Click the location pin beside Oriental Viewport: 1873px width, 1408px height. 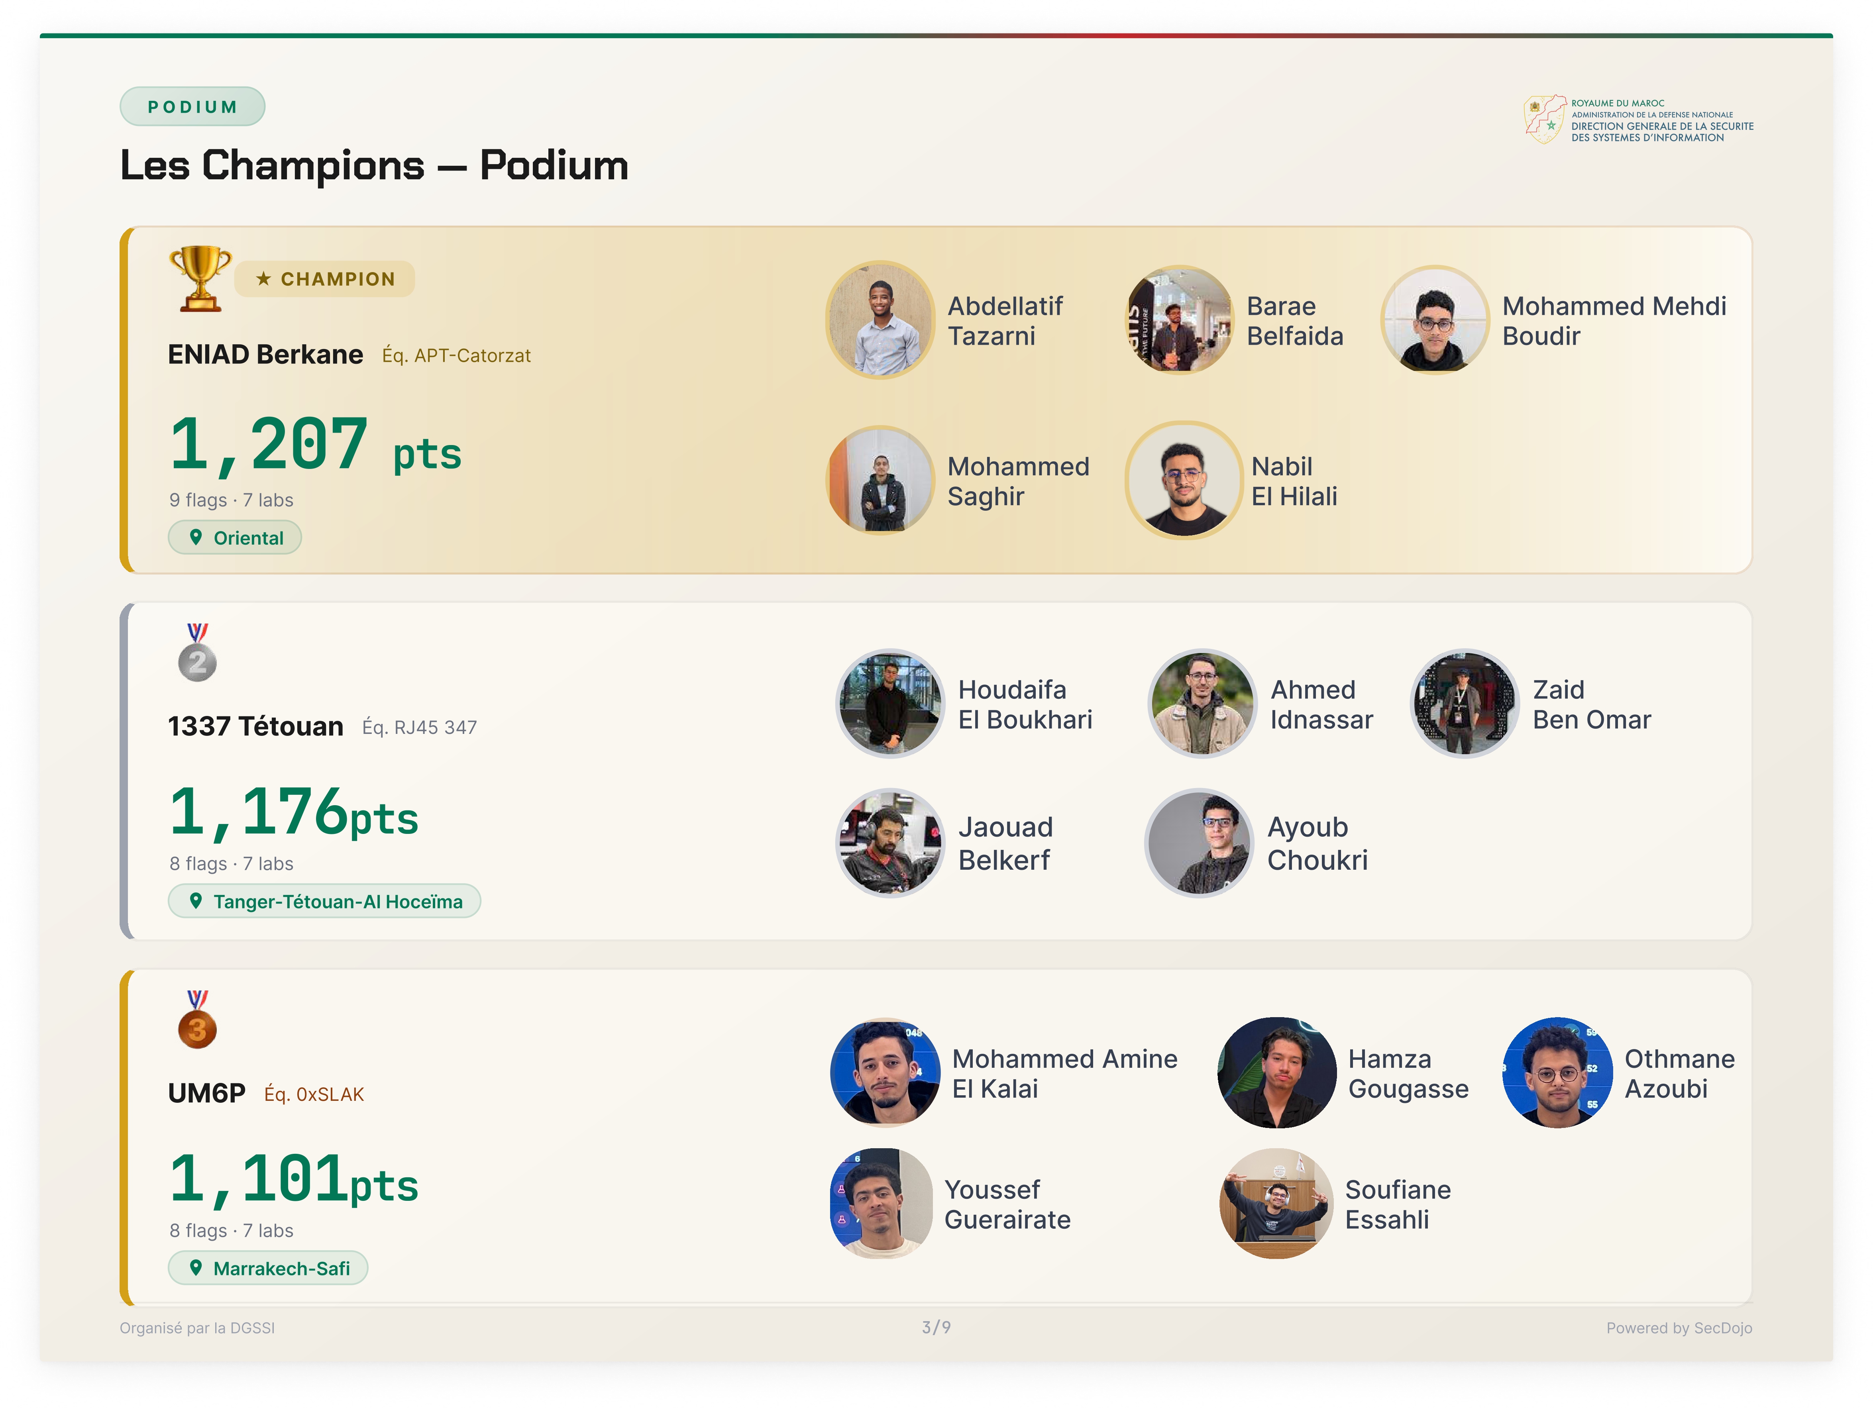click(x=196, y=537)
